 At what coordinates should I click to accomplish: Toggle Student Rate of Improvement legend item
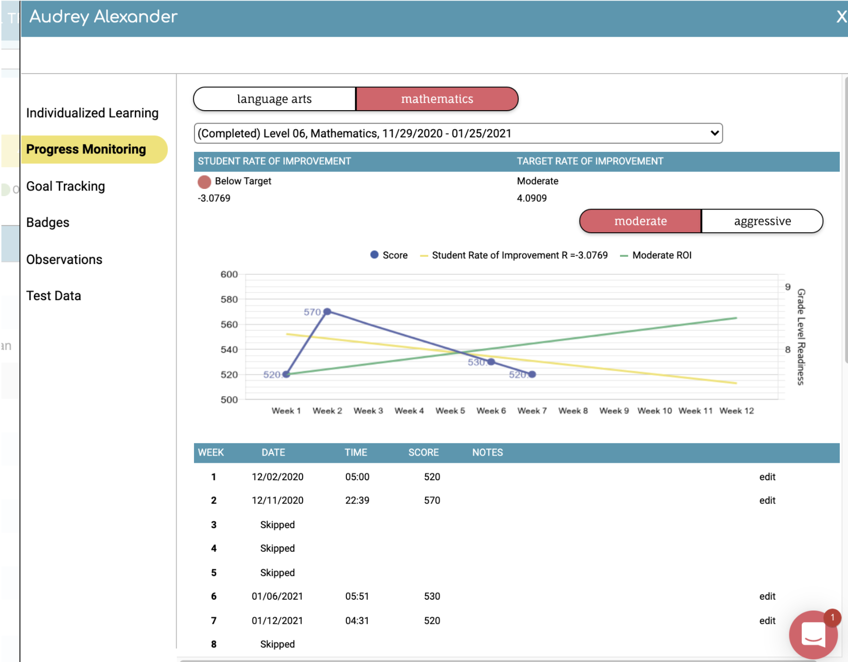tap(514, 255)
